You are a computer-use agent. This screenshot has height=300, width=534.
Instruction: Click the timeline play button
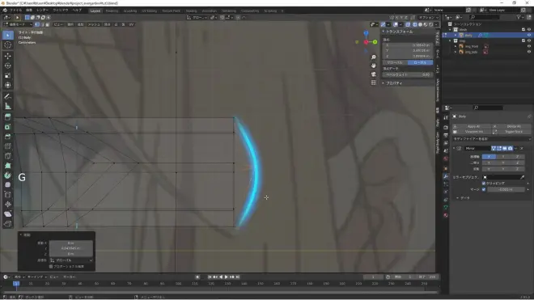click(x=226, y=277)
